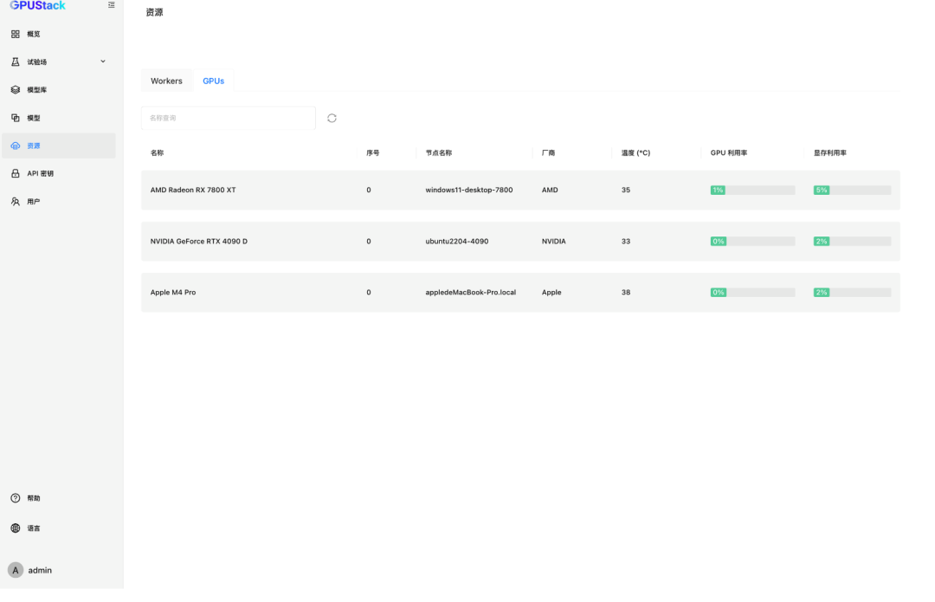Image resolution: width=935 pixels, height=602 pixels.
Task: Select the GPUs tab
Action: (x=213, y=81)
